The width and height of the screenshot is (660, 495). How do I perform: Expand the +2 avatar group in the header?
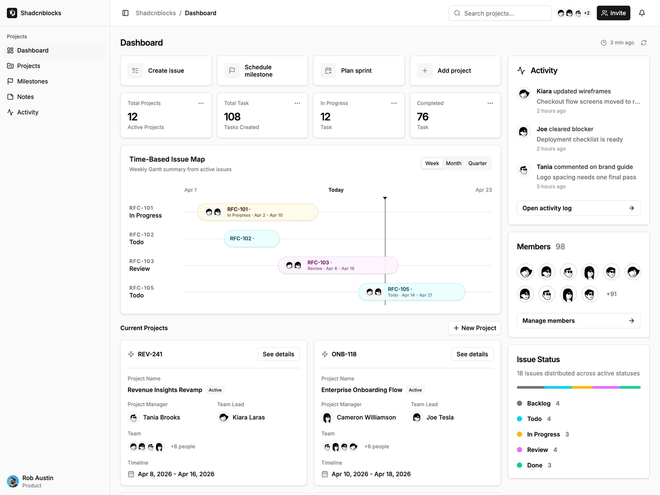click(x=587, y=13)
